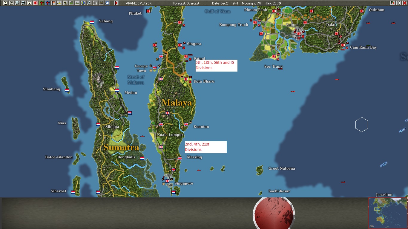Select the Japanese flag base at Cam Ranh Bay
408x229 pixels.
click(x=343, y=45)
